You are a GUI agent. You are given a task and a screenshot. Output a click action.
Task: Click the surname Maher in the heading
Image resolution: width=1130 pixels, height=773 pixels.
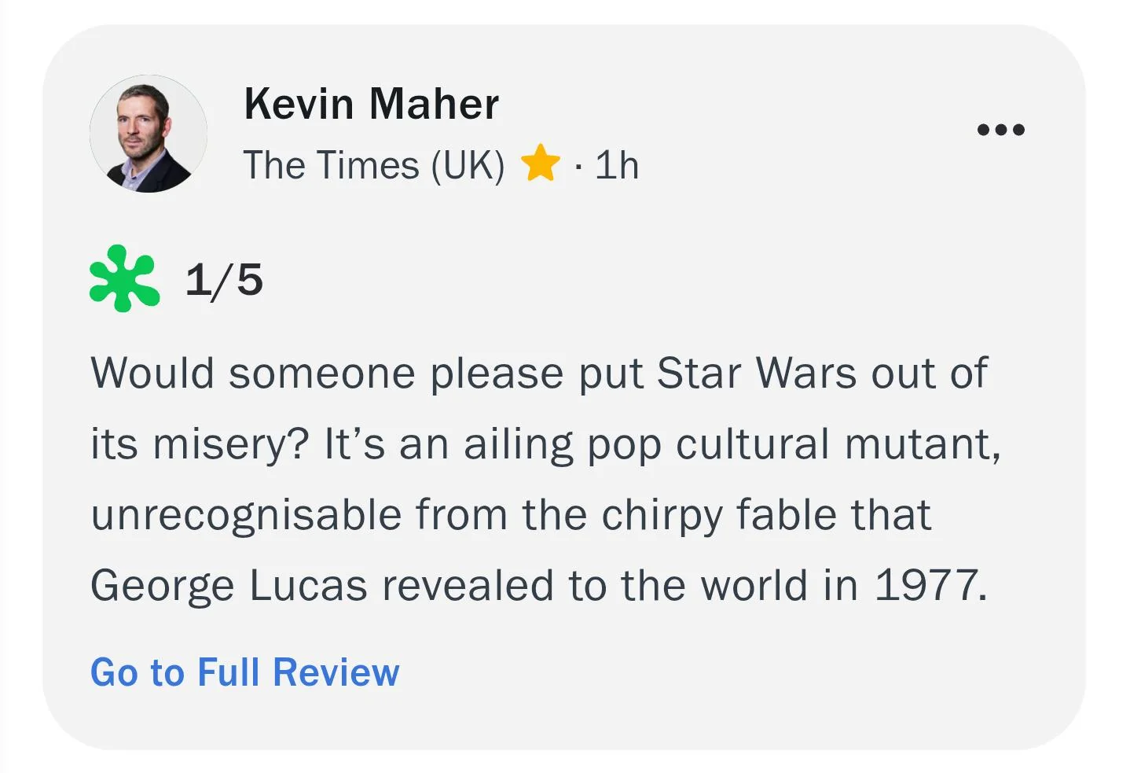click(434, 104)
